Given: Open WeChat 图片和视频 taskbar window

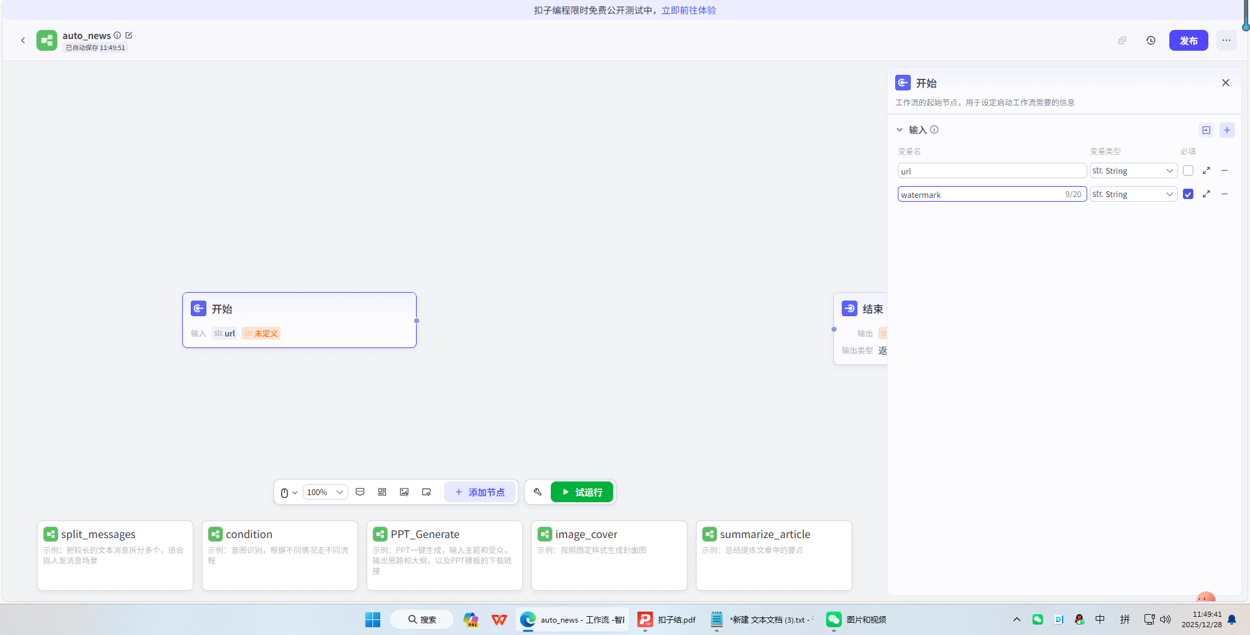Looking at the screenshot, I should (857, 619).
